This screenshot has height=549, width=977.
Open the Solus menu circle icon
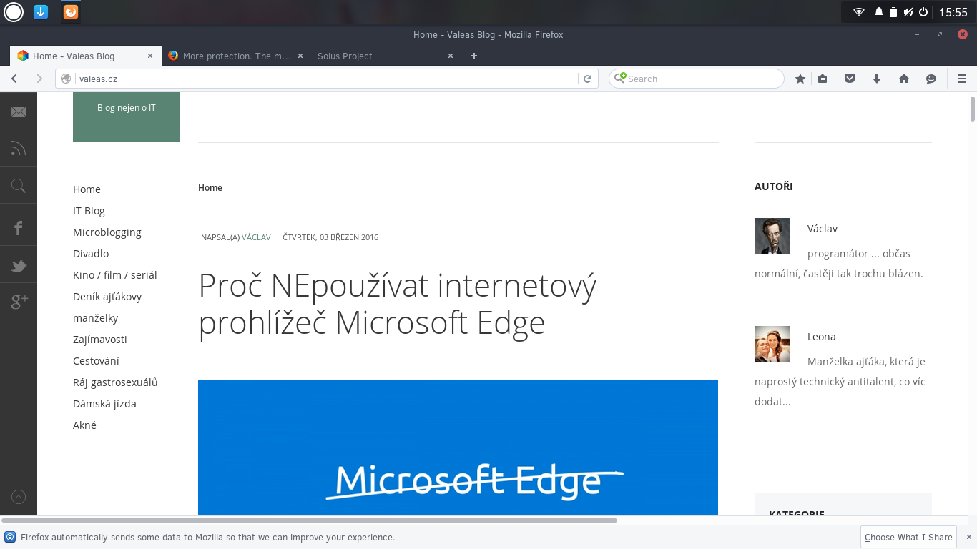pyautogui.click(x=14, y=11)
